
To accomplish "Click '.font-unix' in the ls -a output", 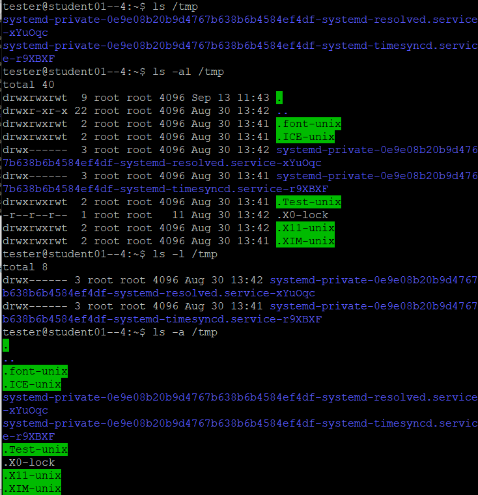I will (x=35, y=371).
